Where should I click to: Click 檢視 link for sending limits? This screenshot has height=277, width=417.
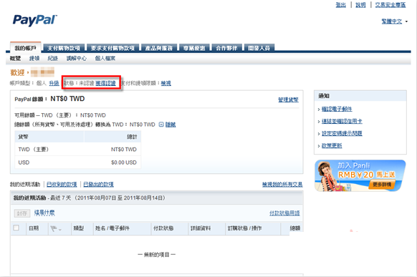click(x=166, y=84)
